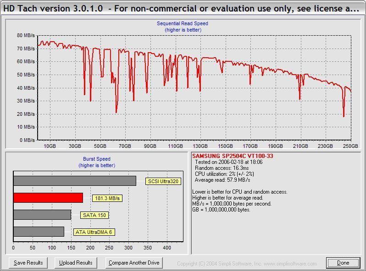Click the Tested on 2006-02-18 line

coord(229,162)
